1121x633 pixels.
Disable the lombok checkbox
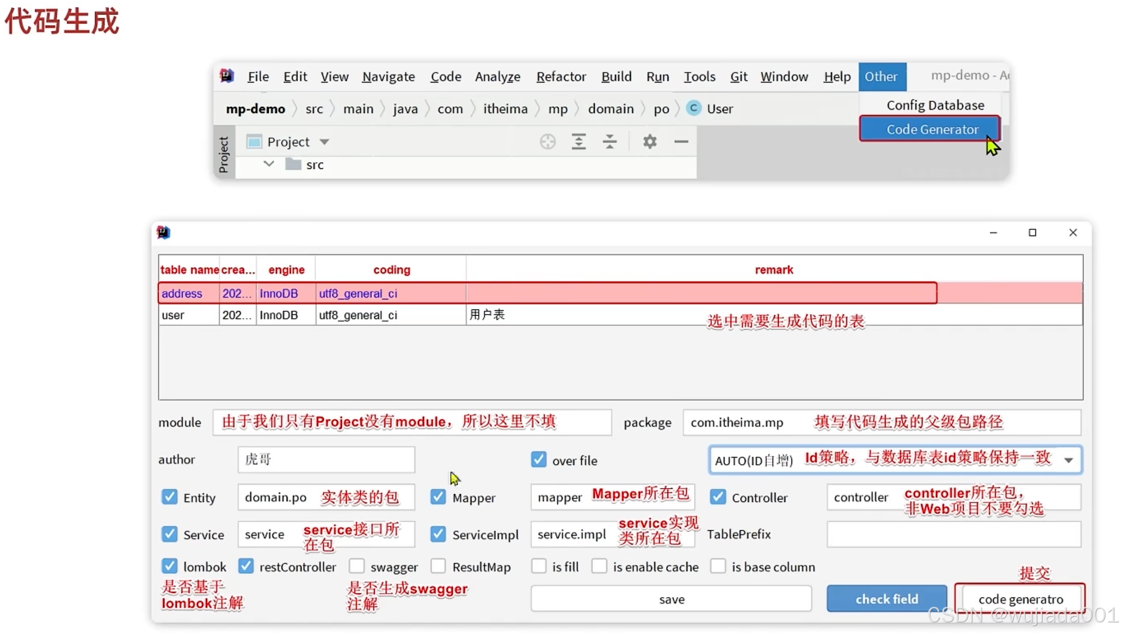click(169, 566)
